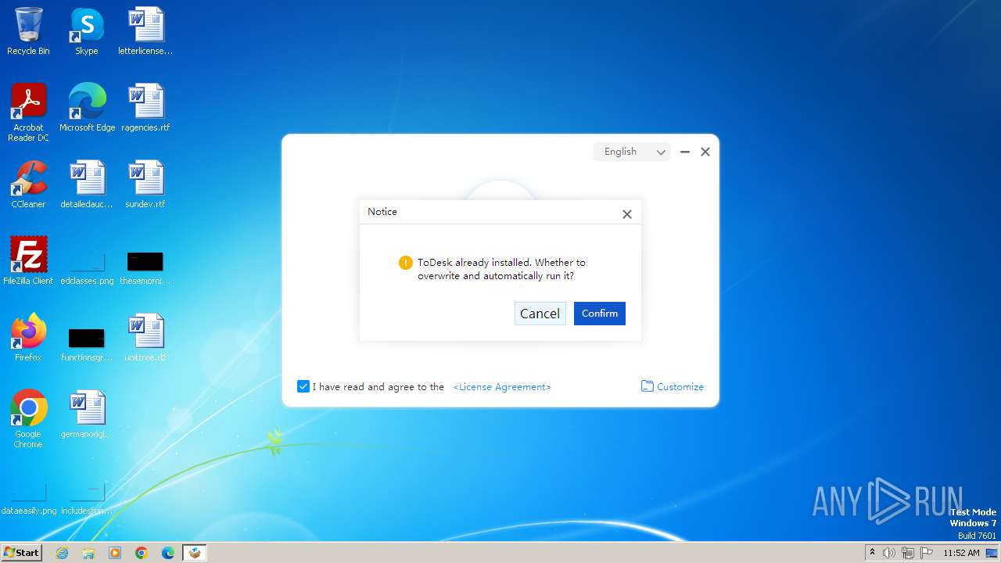Viewport: 1001px width, 563px height.
Task: Select unittree.rtf file icon
Action: click(145, 338)
